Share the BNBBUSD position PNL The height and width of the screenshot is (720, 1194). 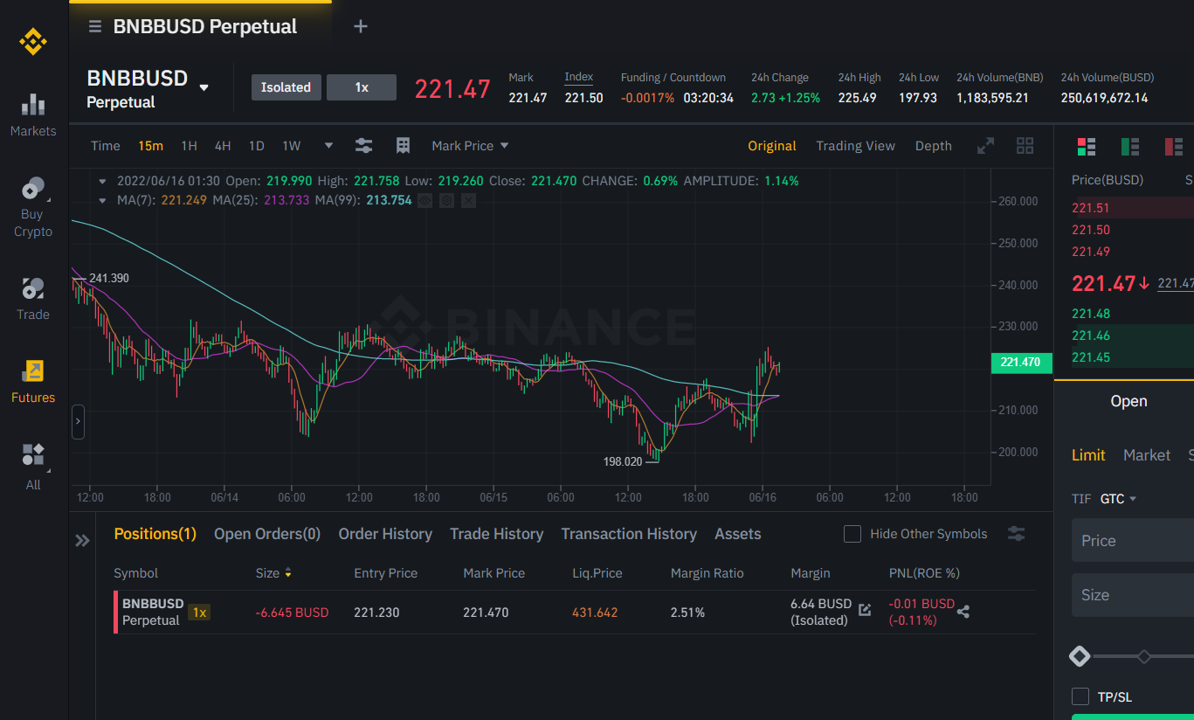(x=963, y=612)
